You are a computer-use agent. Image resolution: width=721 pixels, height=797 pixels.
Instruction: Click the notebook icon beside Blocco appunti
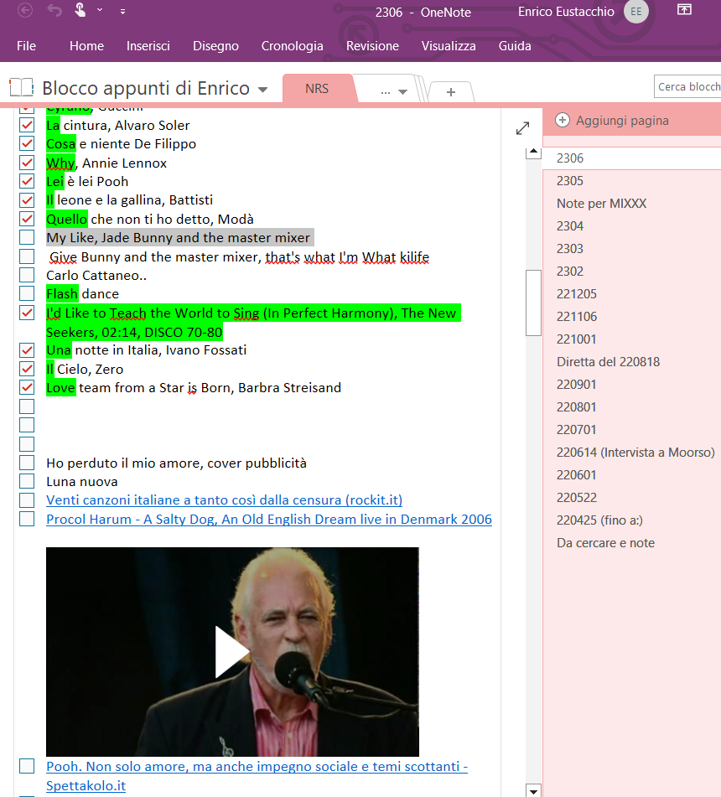pos(21,87)
